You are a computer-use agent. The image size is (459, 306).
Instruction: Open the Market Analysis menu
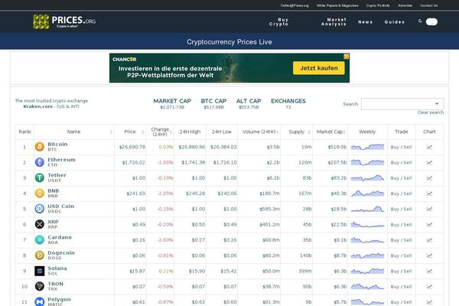point(334,22)
